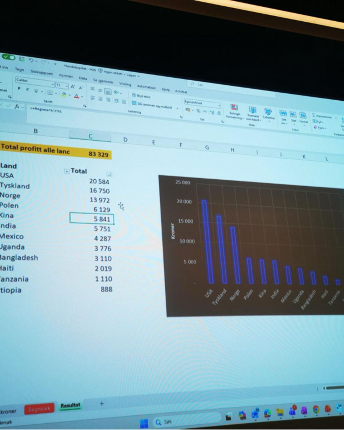Underline the selected cell text
This screenshot has width=344, height=430.
[x=36, y=91]
